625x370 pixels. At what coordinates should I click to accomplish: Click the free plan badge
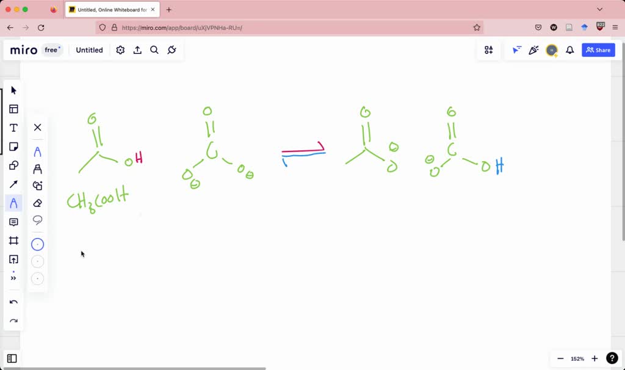point(52,50)
